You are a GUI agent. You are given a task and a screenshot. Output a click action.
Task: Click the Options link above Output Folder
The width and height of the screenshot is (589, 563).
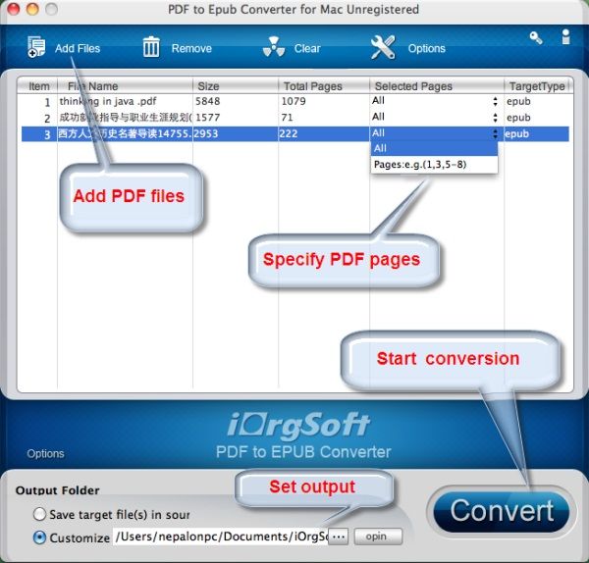tap(45, 453)
